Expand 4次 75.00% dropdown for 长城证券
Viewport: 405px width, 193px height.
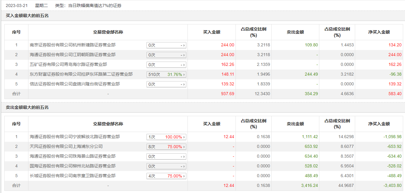point(166,176)
